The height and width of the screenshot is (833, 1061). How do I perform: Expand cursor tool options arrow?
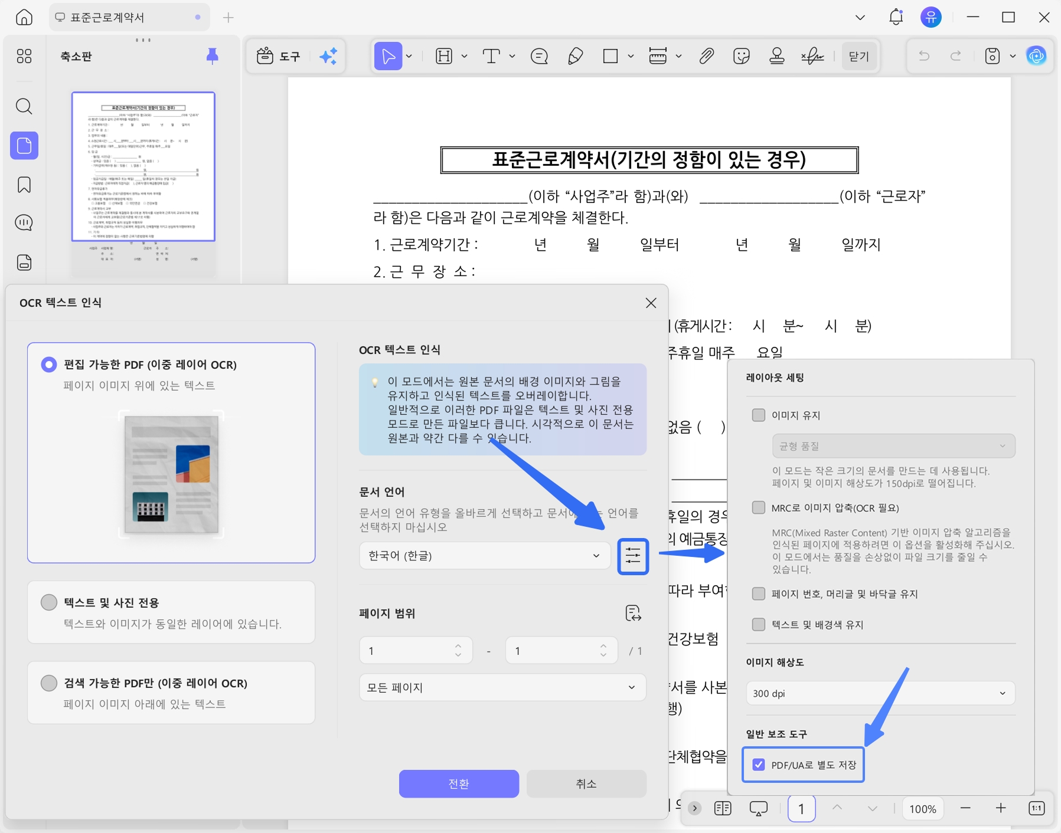(409, 56)
